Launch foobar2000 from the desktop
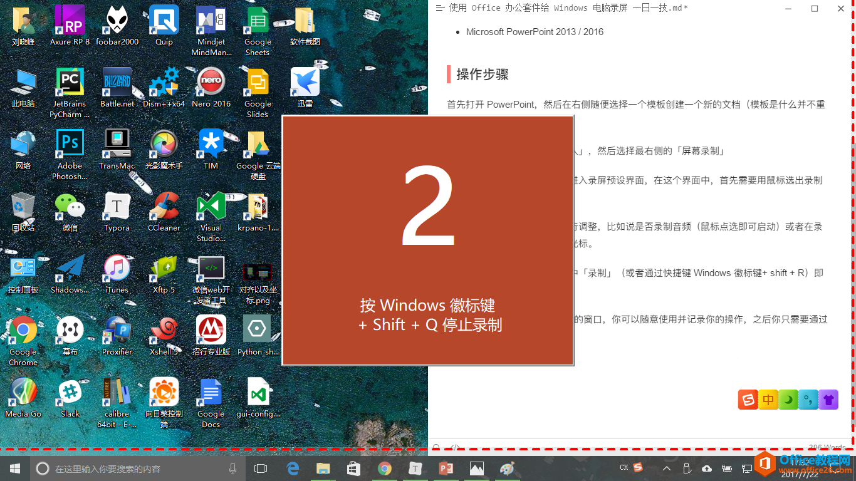Viewport: 856px width, 481px height. click(x=117, y=25)
